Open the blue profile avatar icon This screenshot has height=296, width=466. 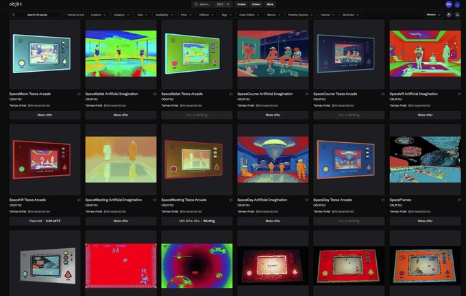[x=457, y=5]
